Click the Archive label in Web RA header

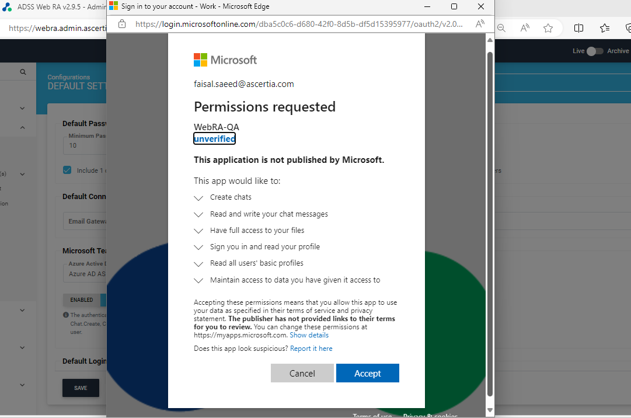coord(618,51)
